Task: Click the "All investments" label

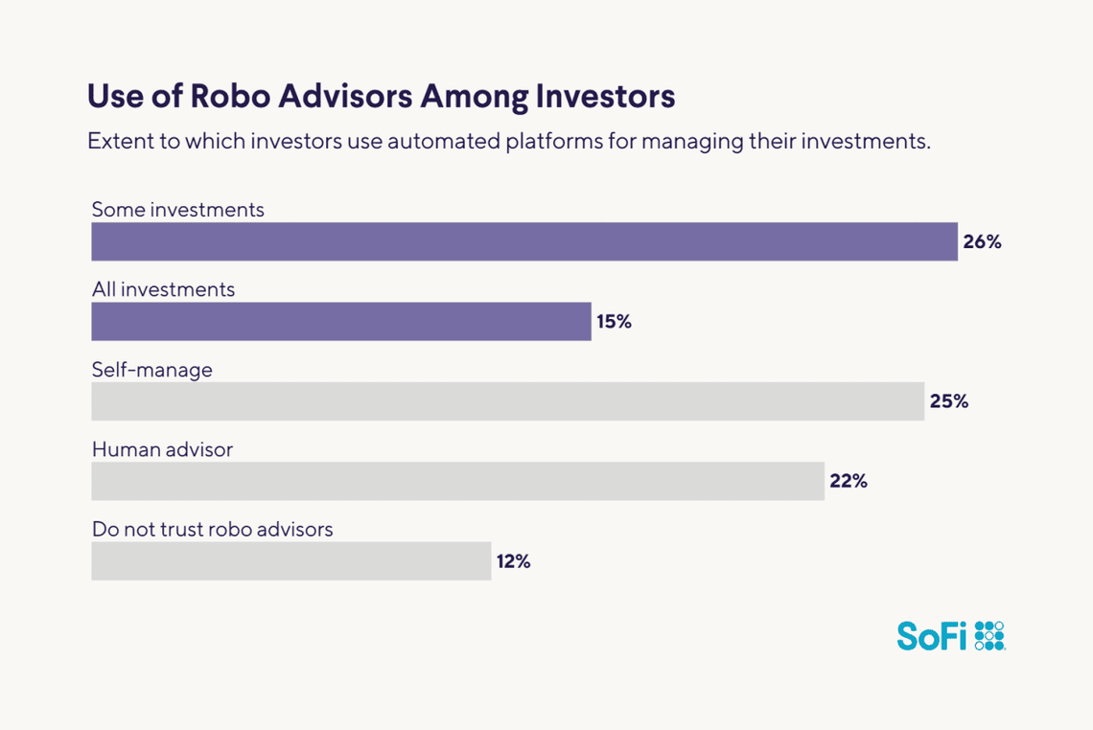Action: click(x=163, y=288)
